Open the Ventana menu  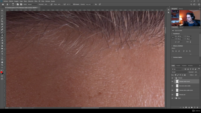(47, 1)
